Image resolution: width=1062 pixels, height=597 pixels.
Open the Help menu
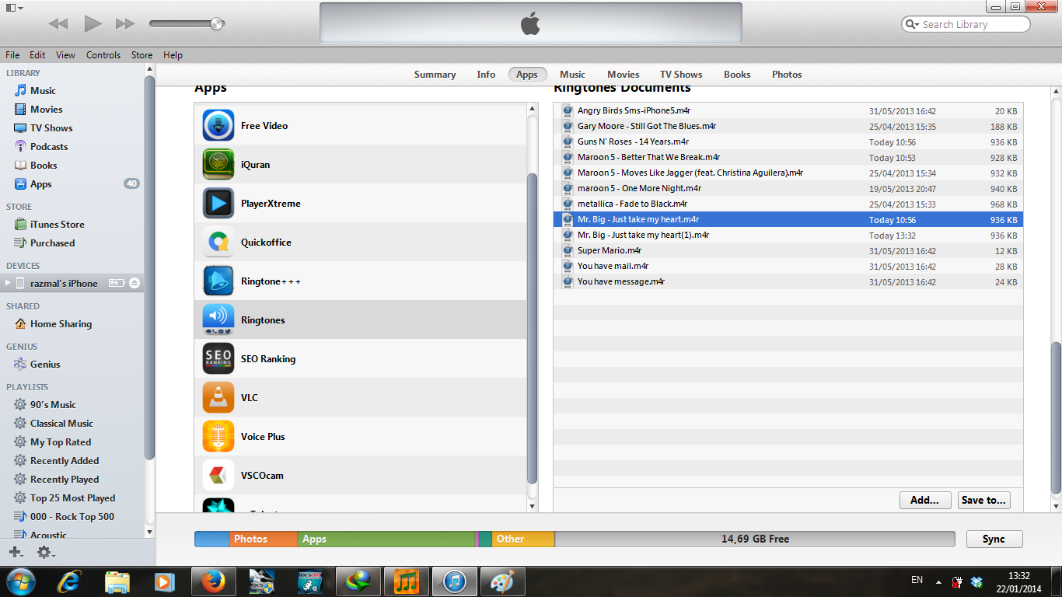[173, 55]
